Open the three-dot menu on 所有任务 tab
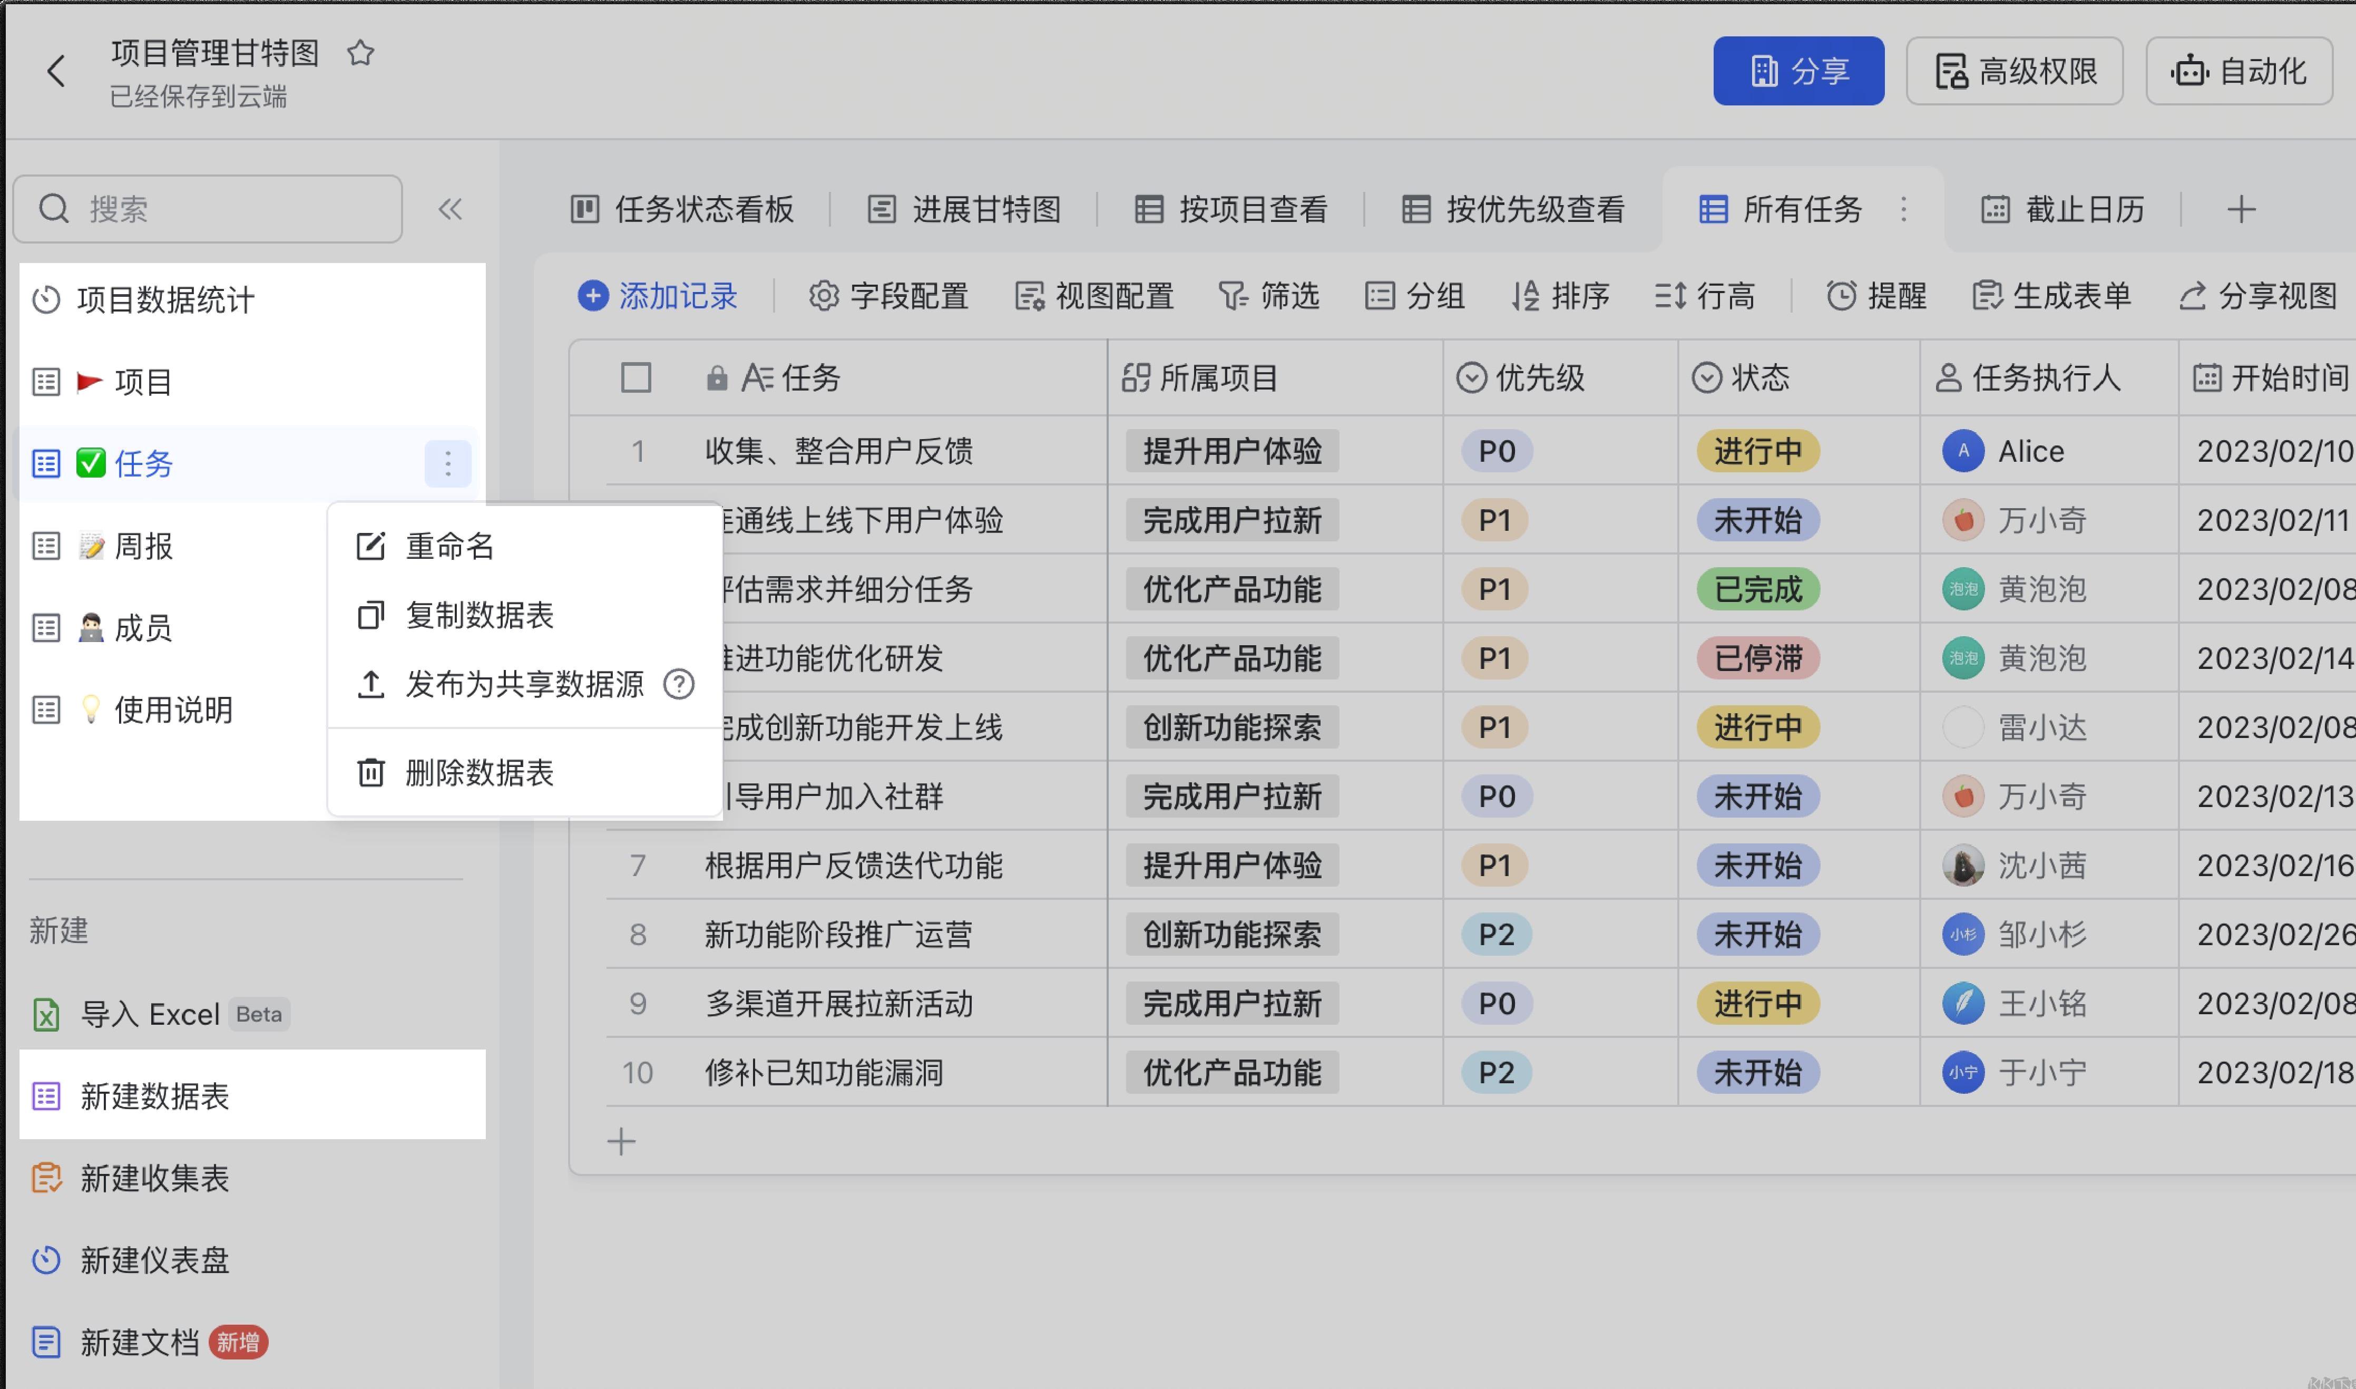Viewport: 2356px width, 1389px height. (1903, 209)
